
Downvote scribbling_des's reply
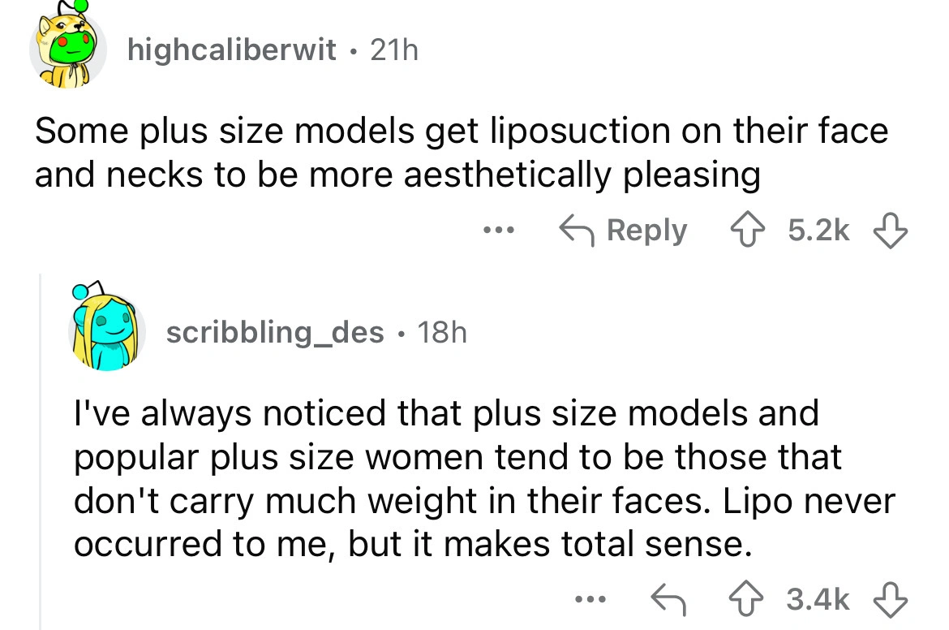click(890, 599)
